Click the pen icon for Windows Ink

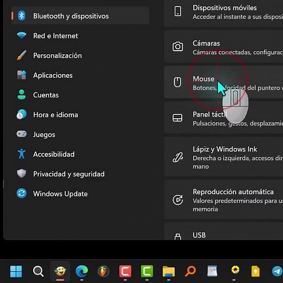[x=177, y=157]
